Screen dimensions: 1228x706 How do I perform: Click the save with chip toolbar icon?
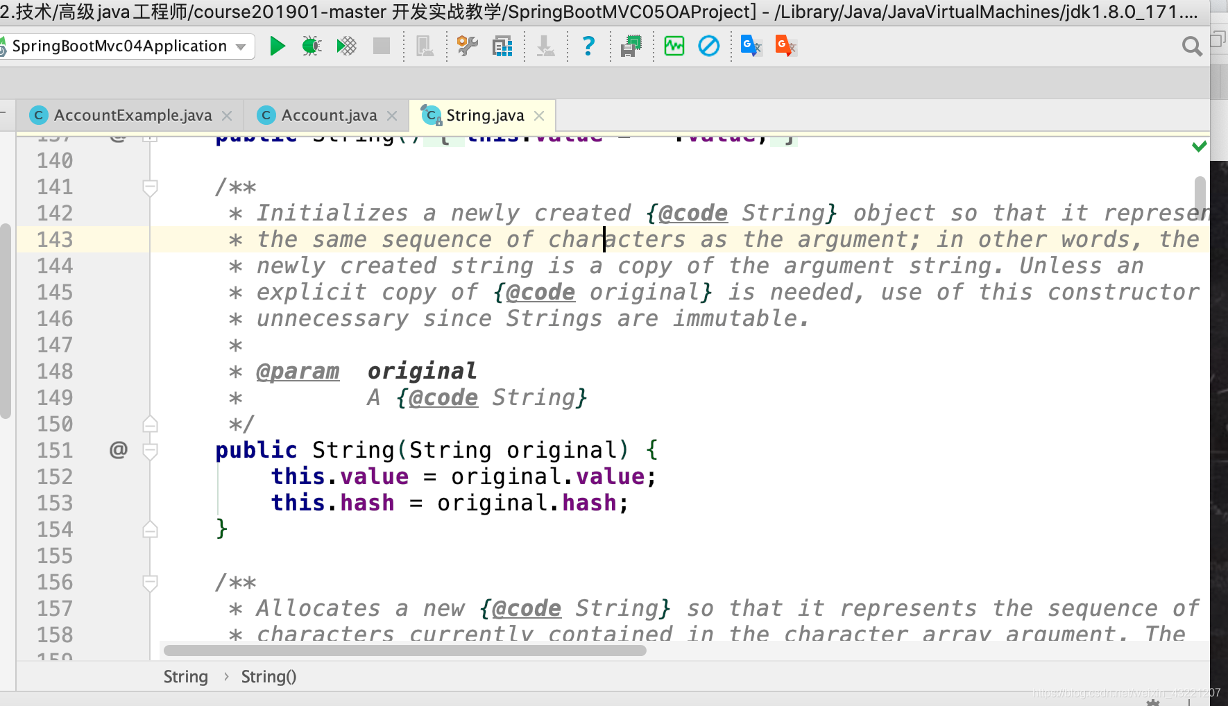tap(631, 46)
